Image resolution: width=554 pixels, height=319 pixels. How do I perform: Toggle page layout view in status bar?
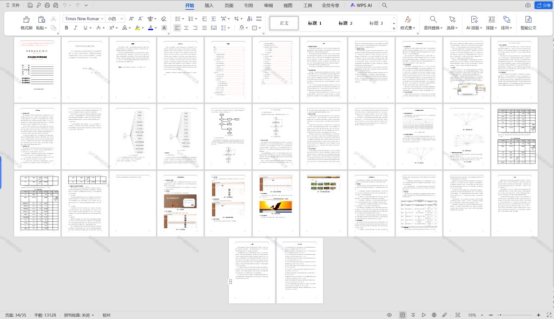point(403,315)
